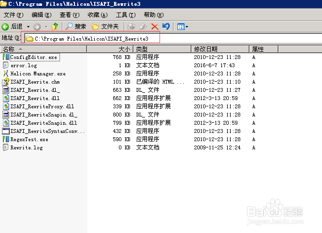
Task: Select the ISAPI_RewriteSyntaxConv file icon
Action: [6, 131]
